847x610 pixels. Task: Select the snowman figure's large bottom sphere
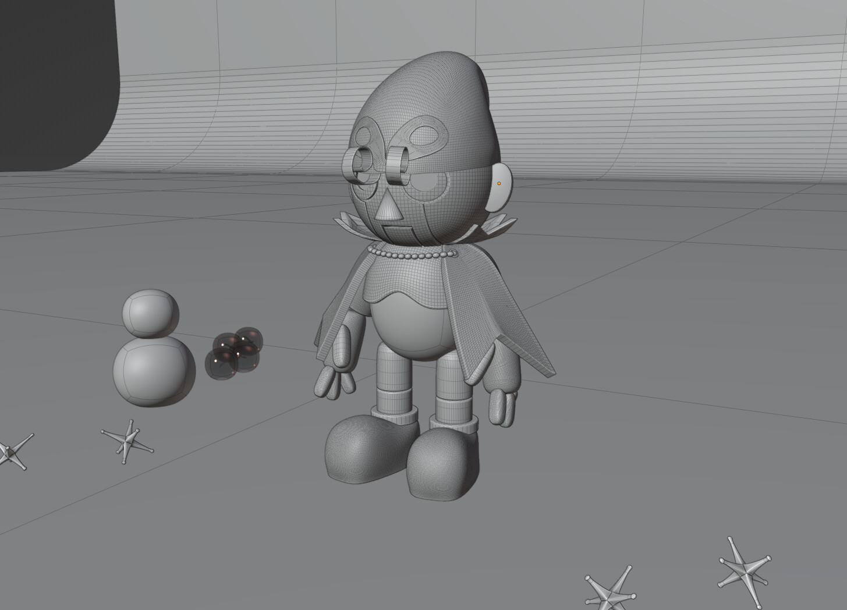(x=154, y=371)
